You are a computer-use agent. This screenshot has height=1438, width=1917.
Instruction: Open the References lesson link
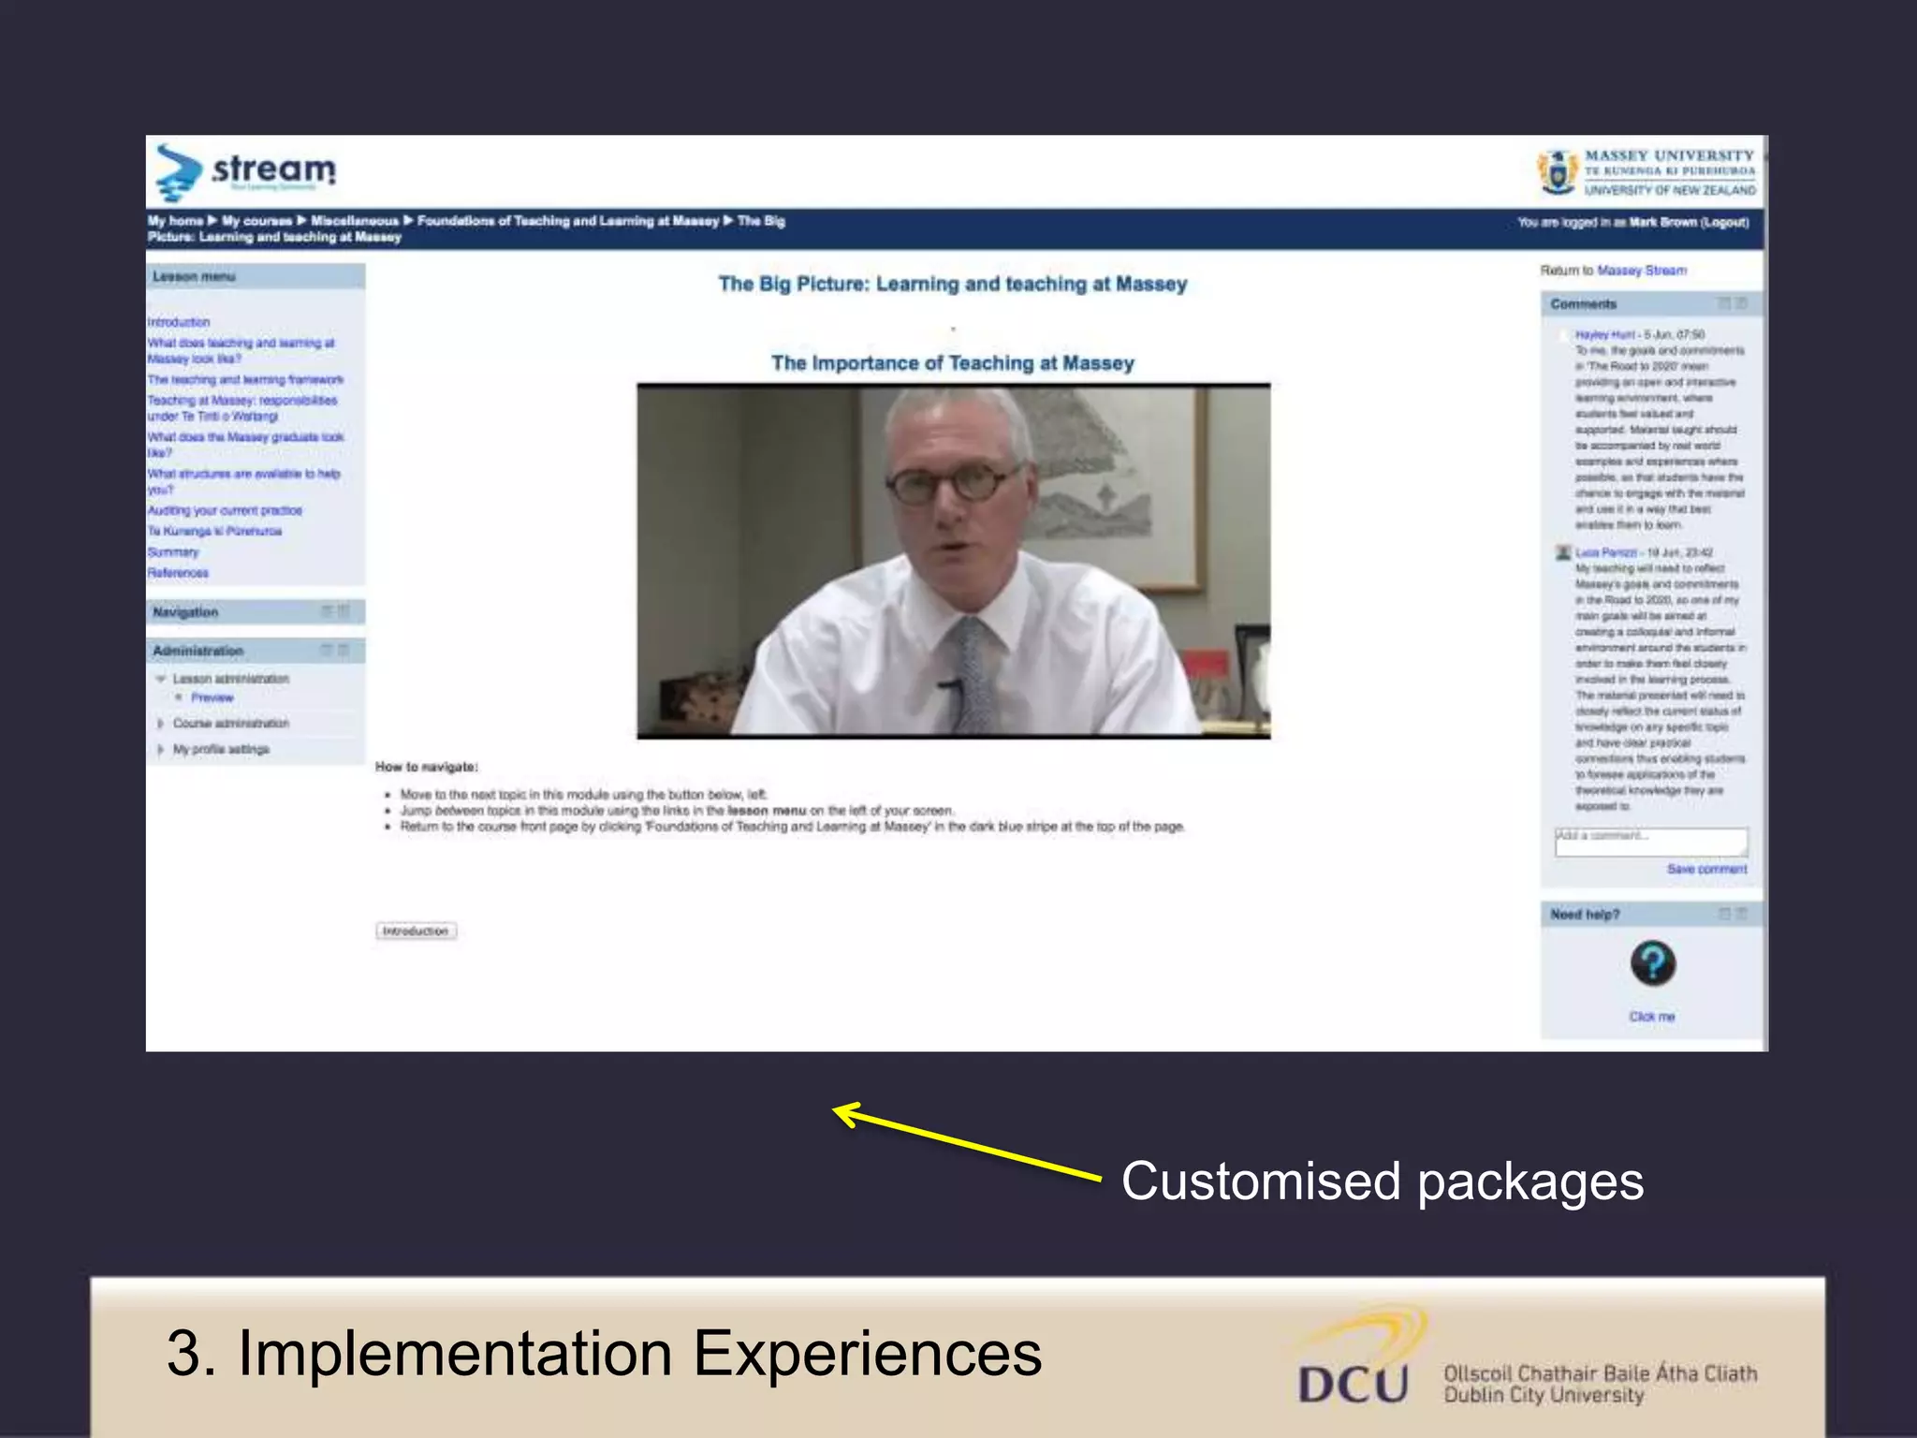point(178,572)
